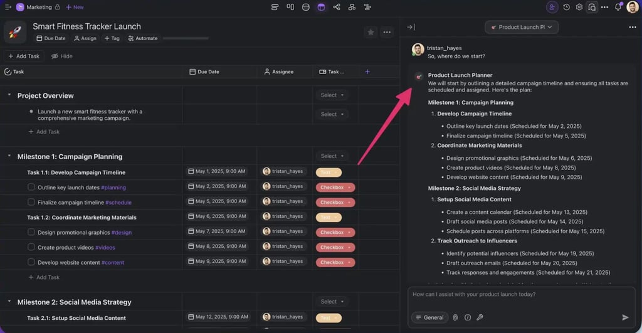Image resolution: width=642 pixels, height=333 pixels.
Task: Hide columns with the Hide toggle
Action: tap(62, 56)
